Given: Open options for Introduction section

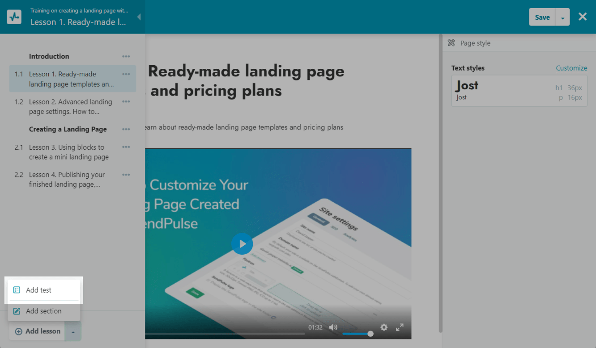Looking at the screenshot, I should pyautogui.click(x=126, y=56).
